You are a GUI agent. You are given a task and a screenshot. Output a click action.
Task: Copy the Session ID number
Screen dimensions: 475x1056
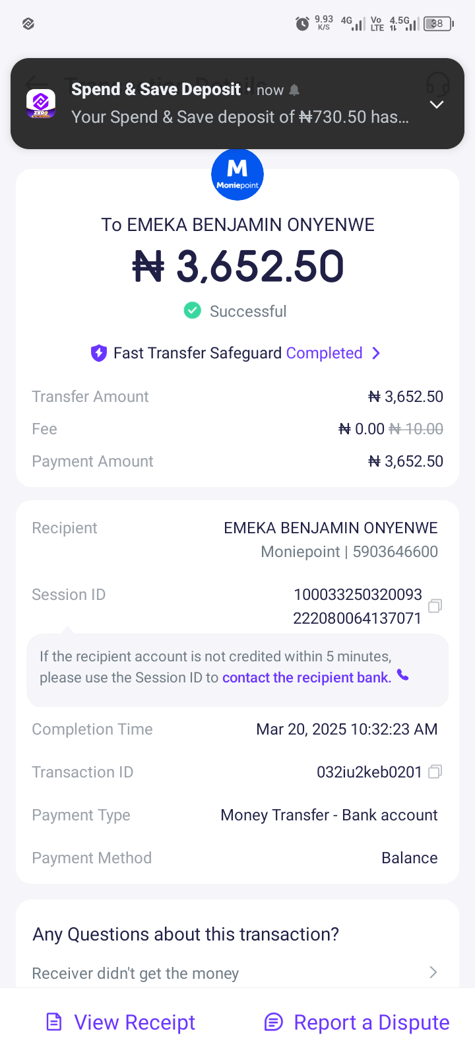click(435, 606)
